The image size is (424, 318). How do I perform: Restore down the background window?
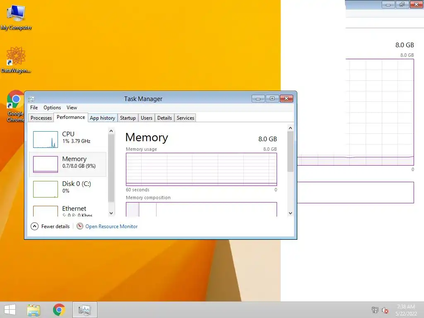(402, 5)
